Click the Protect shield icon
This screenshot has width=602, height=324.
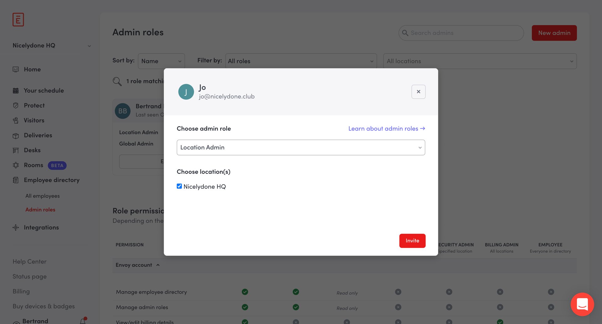[x=16, y=105]
